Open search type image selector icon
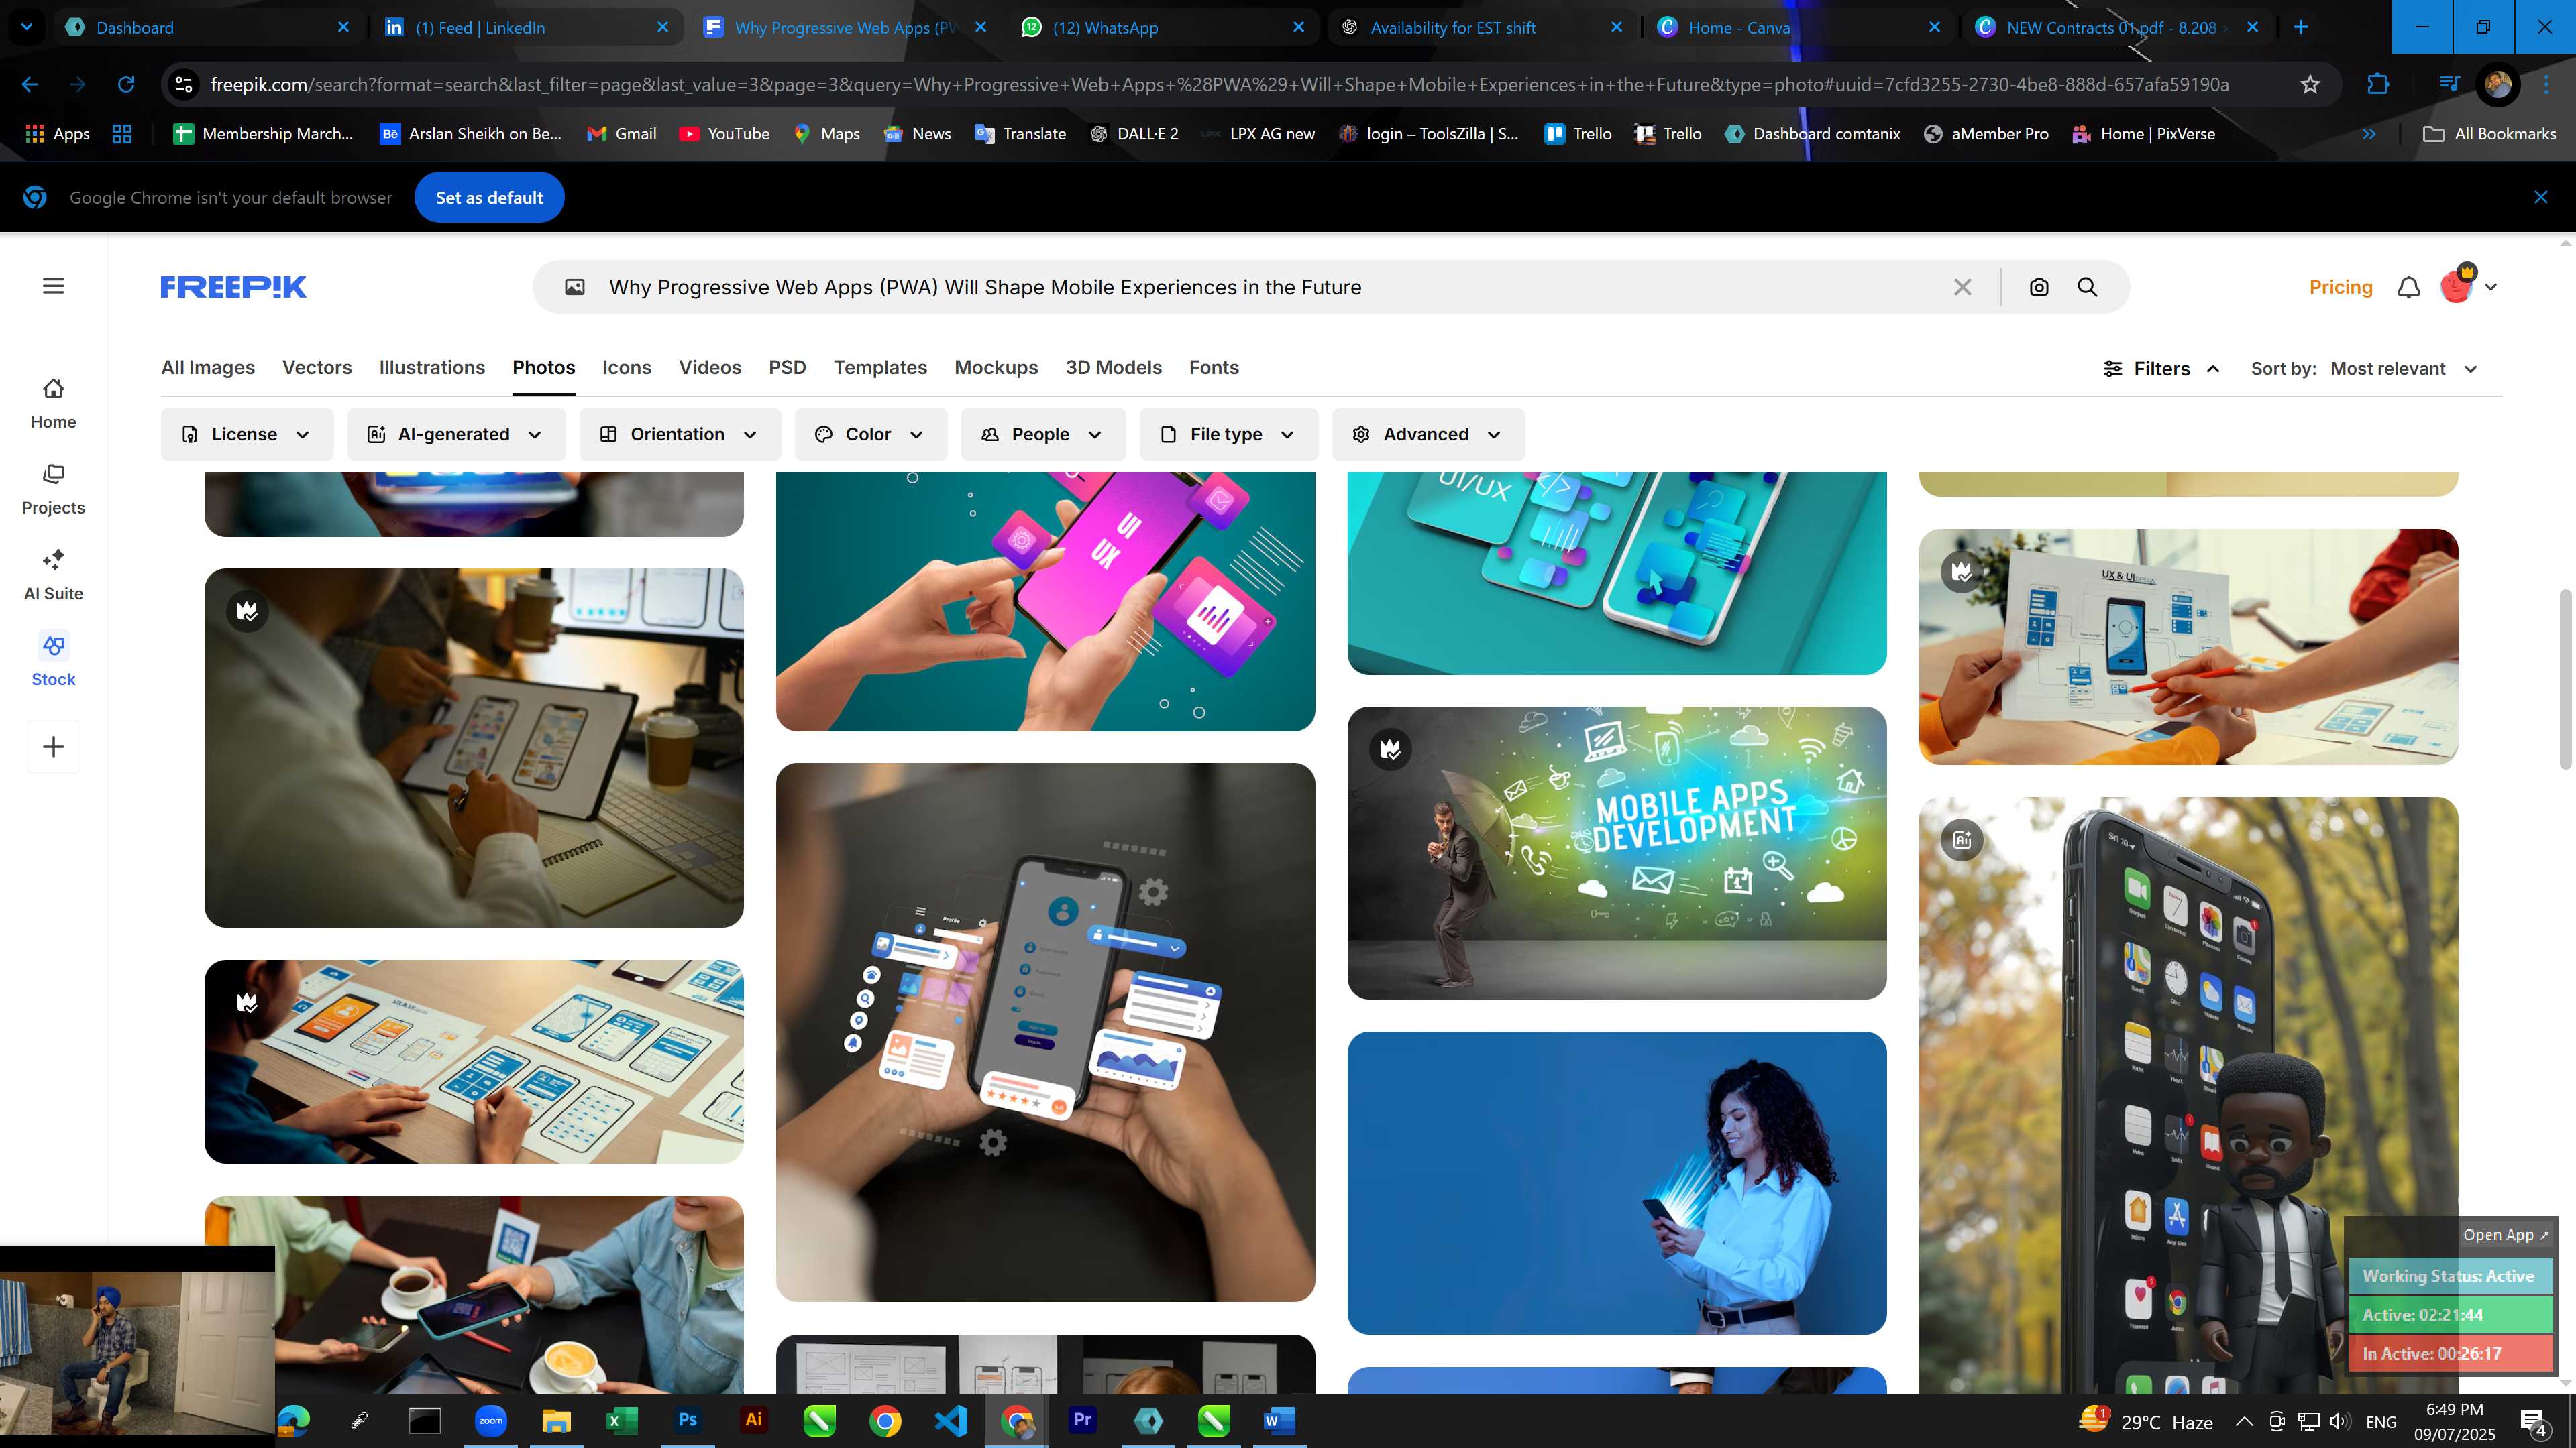 click(575, 288)
